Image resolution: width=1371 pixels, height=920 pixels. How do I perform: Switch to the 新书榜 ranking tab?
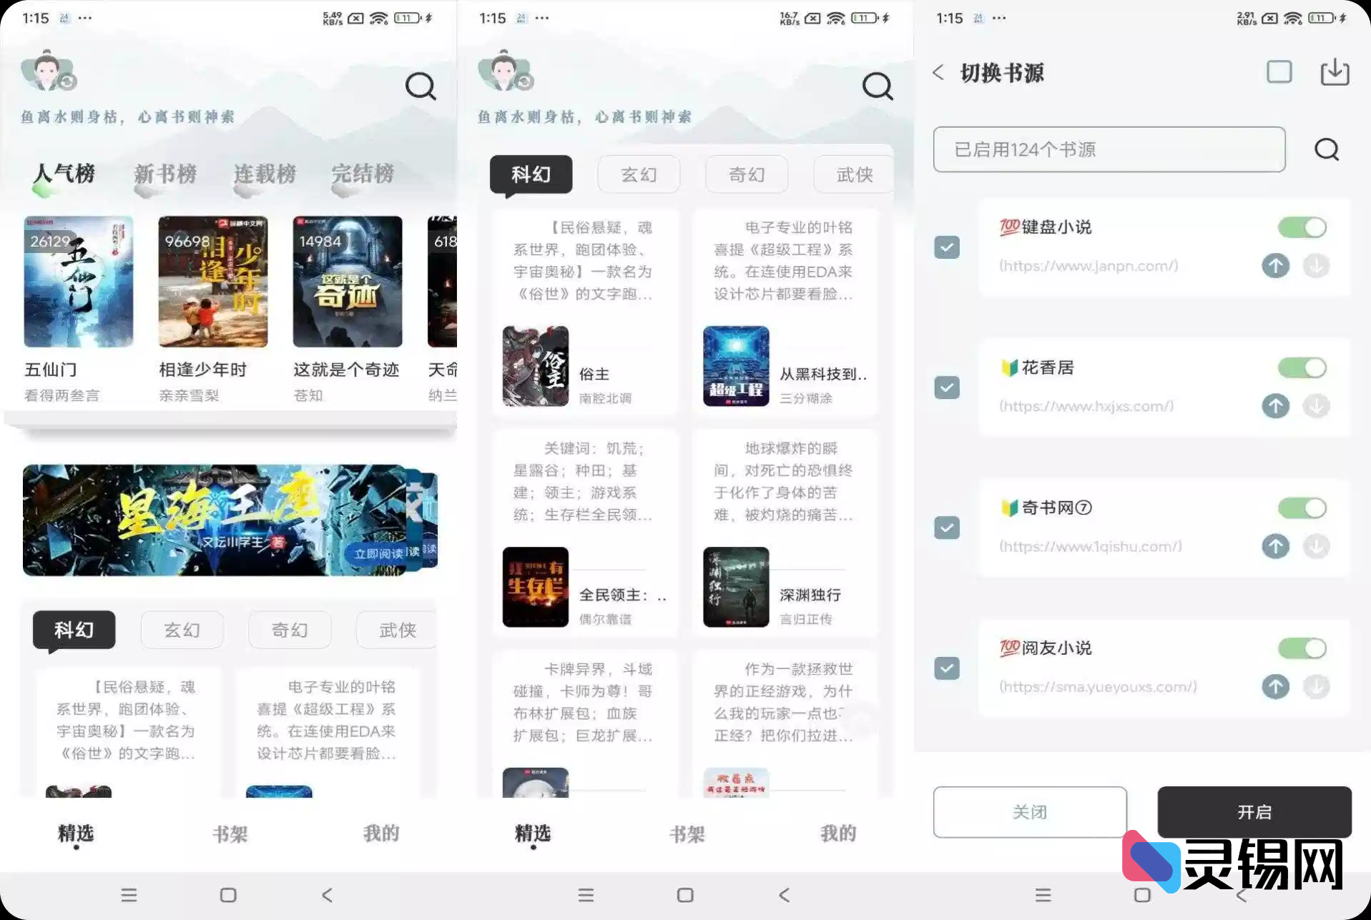[x=165, y=174]
